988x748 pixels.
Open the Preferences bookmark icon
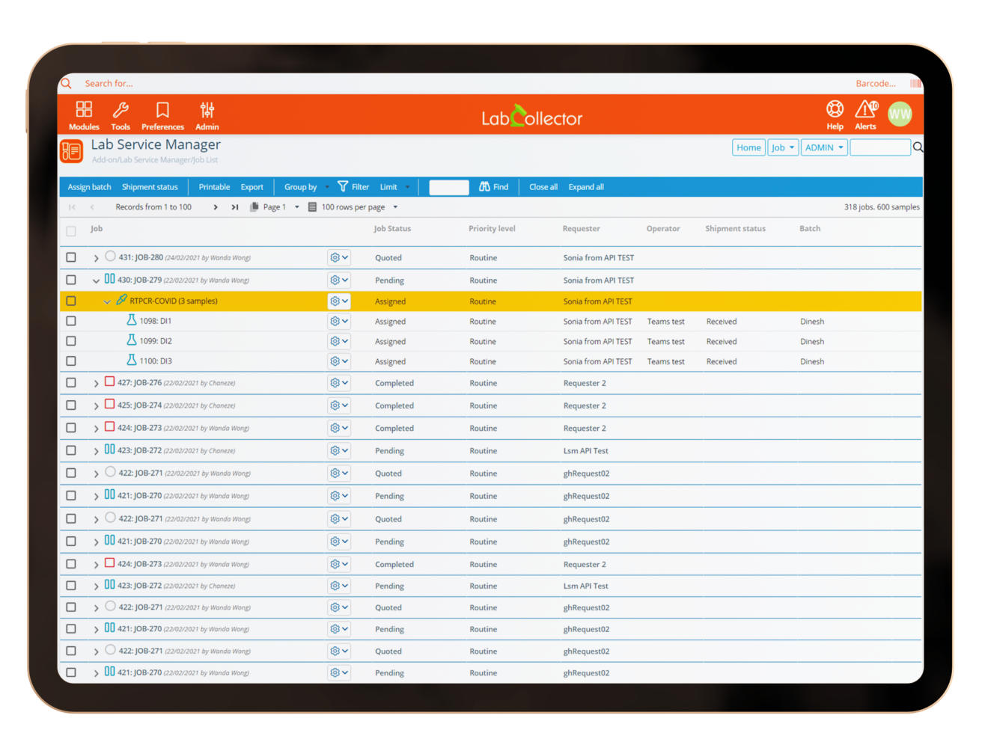point(162,110)
